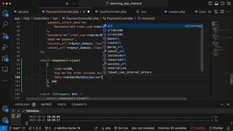Open the COMMENTS panel tab
Screen dimensions: 233x131
(x=79, y=104)
